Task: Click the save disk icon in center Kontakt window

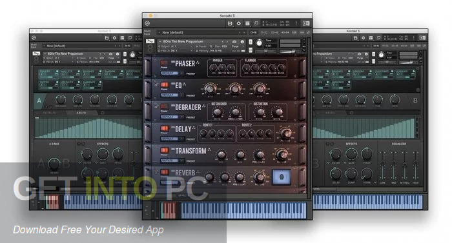Action: (x=230, y=24)
